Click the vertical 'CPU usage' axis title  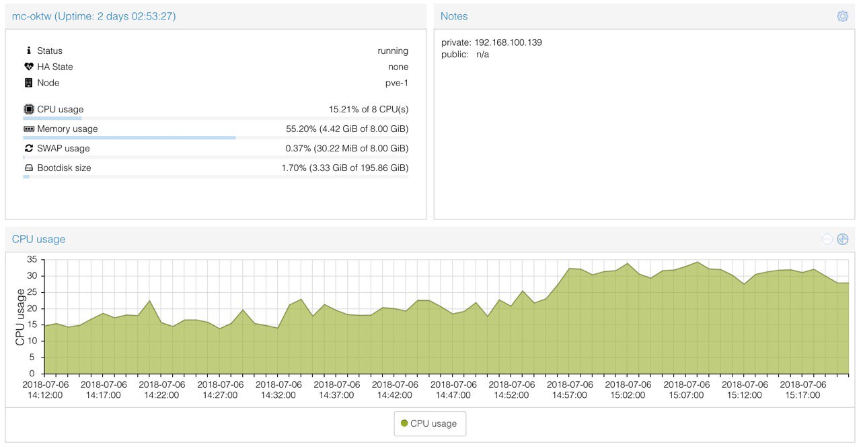(20, 317)
